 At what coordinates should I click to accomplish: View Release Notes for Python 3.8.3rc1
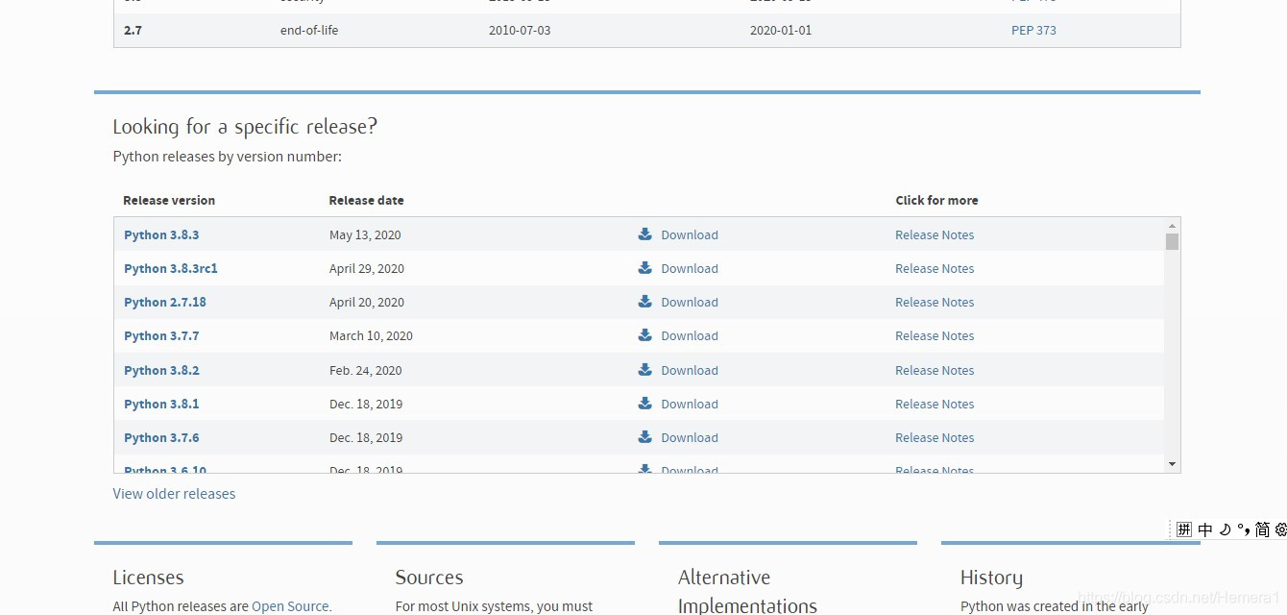coord(935,268)
